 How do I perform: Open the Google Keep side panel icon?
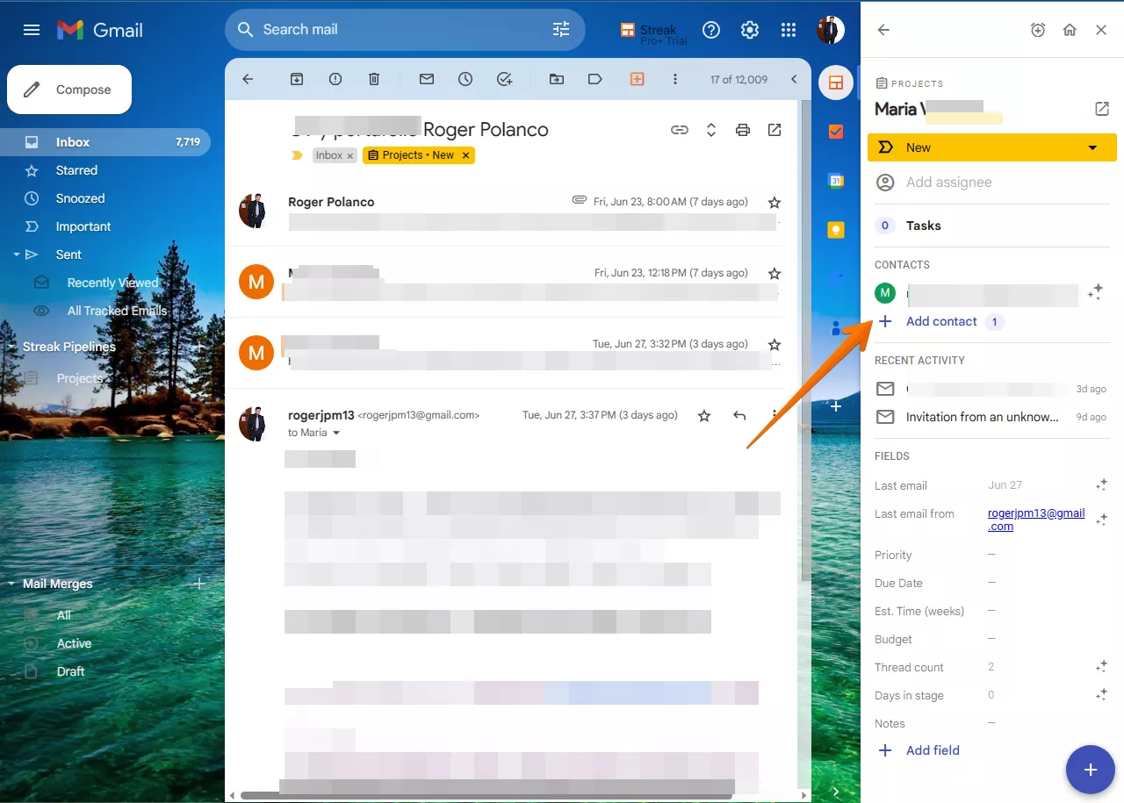pyautogui.click(x=836, y=230)
